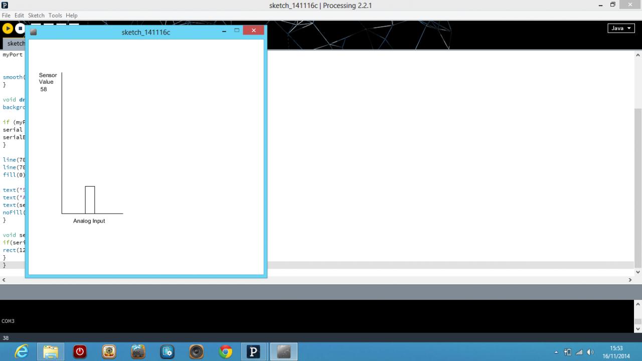Run the sketch with the Play button
Viewport: 642px width, 361px height.
point(8,29)
